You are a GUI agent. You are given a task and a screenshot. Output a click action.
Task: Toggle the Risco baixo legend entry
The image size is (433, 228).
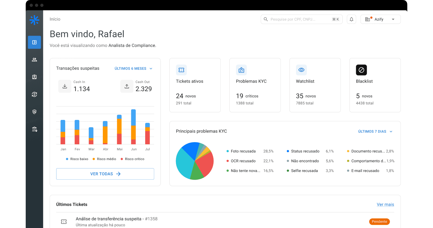click(77, 159)
